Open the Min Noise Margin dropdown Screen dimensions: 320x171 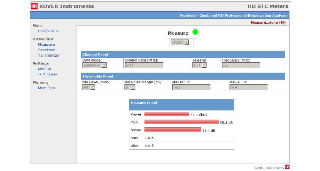[130, 87]
